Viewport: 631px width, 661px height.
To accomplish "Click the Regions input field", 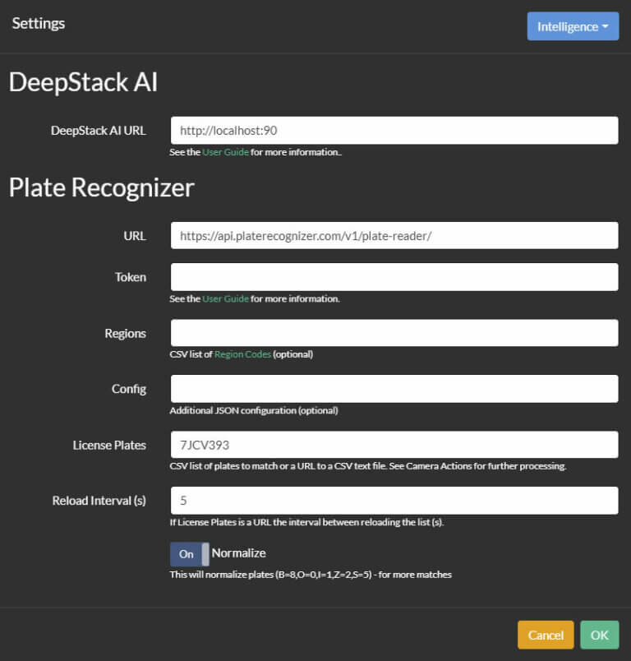I will (x=394, y=333).
